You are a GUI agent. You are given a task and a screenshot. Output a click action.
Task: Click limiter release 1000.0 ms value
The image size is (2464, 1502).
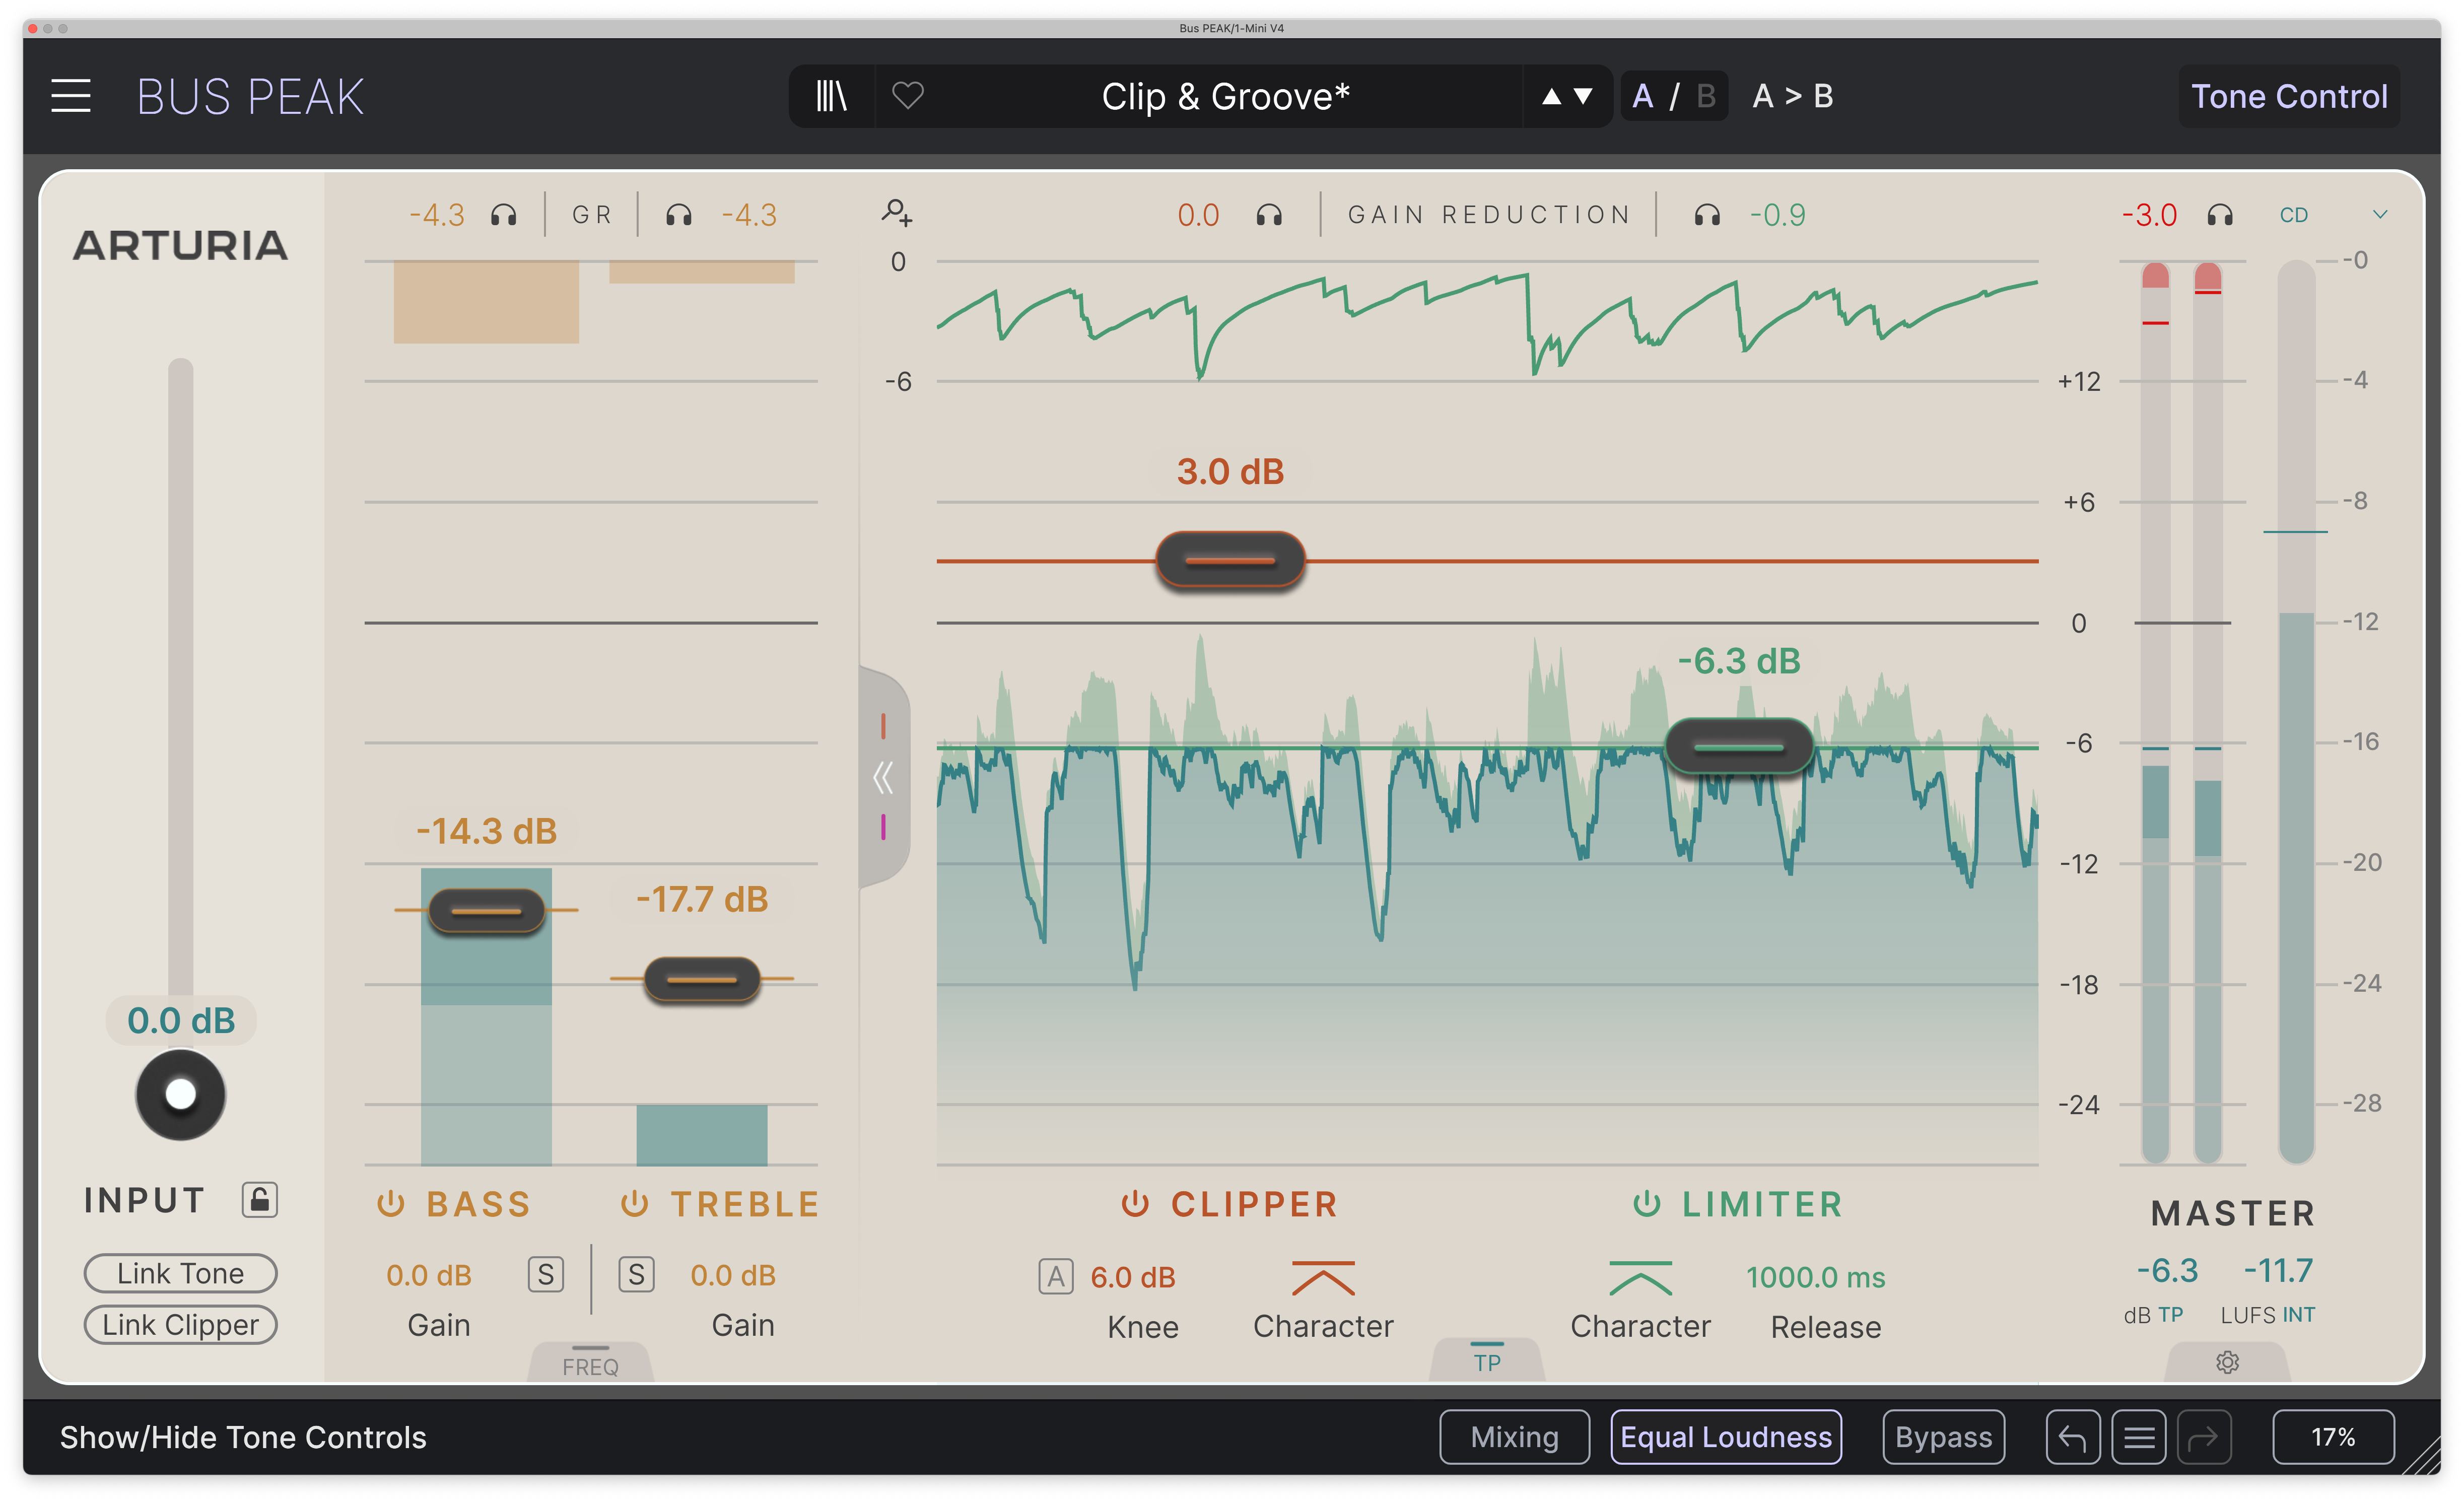pos(1815,1277)
